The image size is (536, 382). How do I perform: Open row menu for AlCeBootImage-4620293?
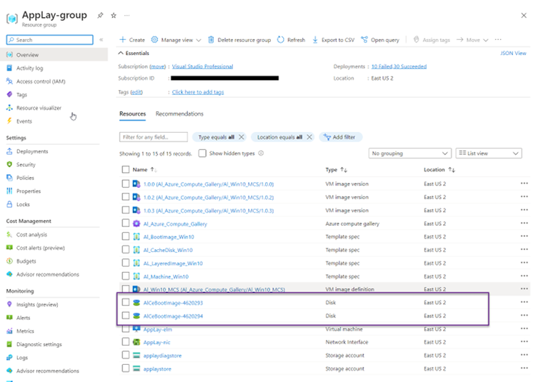click(x=524, y=302)
